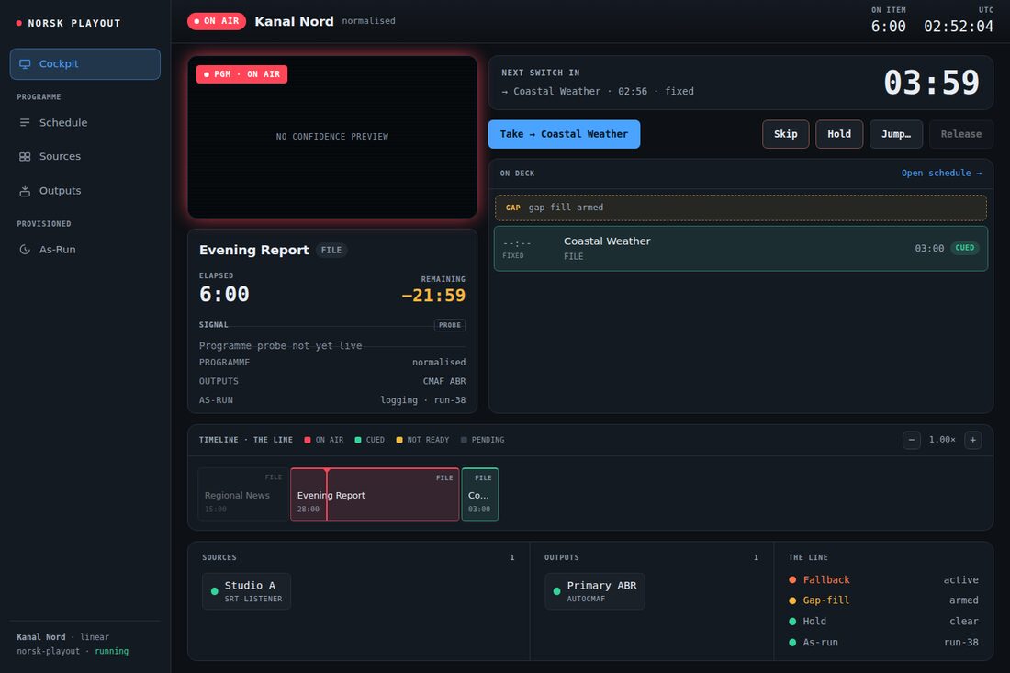Navigate to Outputs

85,191
